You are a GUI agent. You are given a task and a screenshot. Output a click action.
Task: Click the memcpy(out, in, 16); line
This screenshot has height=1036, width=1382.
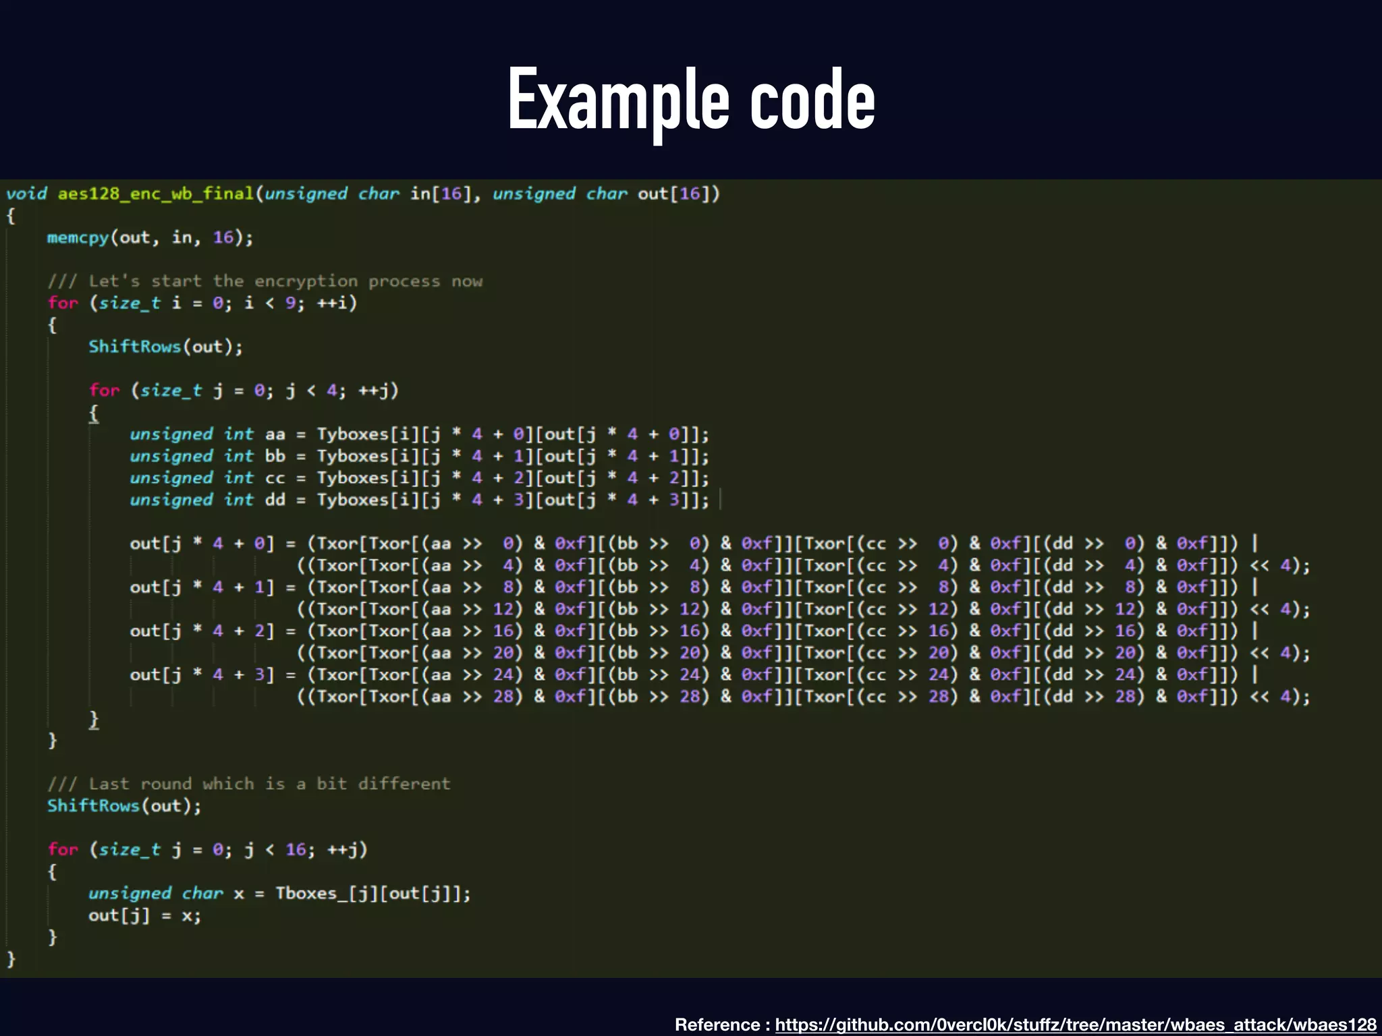coord(150,237)
